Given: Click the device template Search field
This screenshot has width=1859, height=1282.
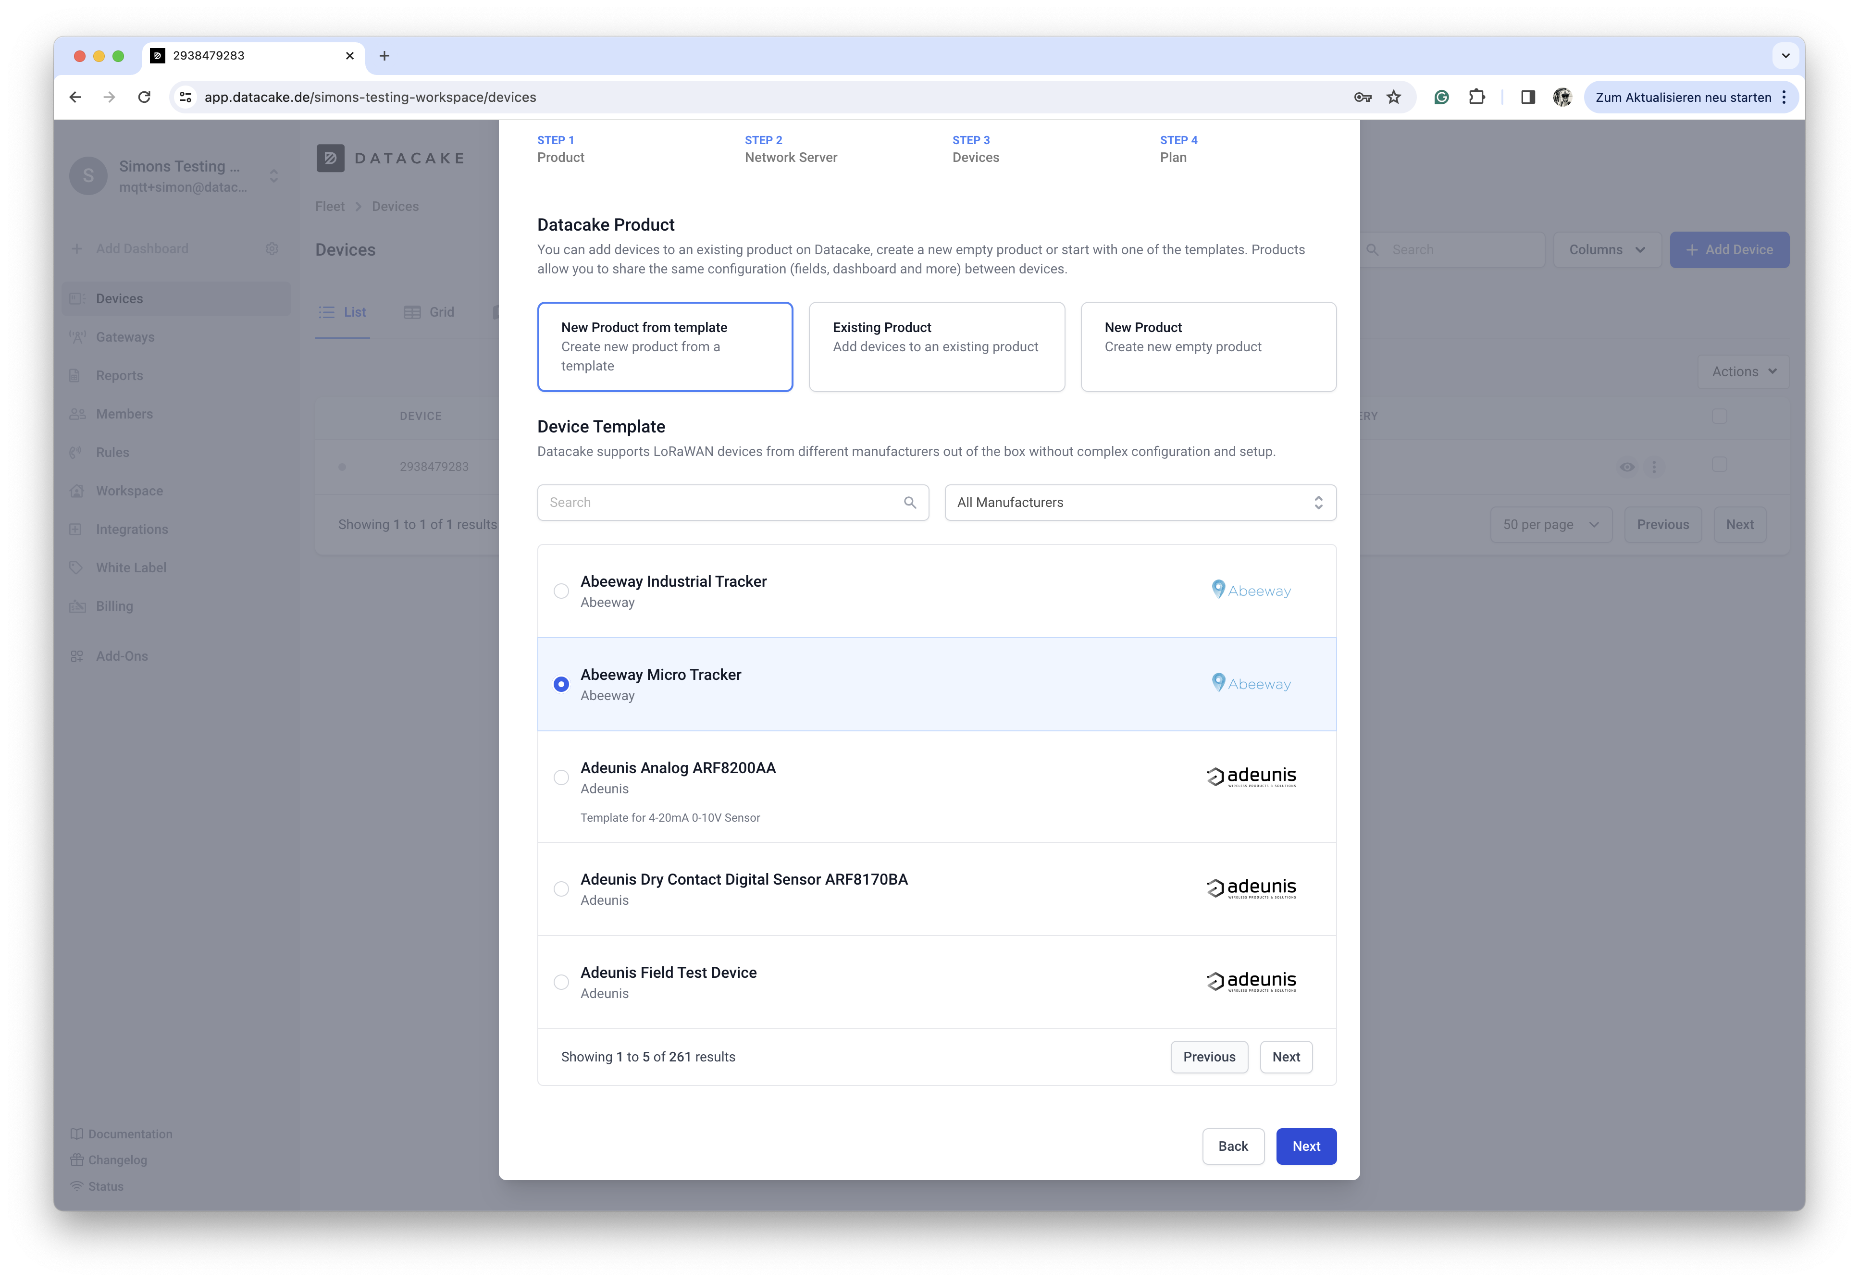Looking at the screenshot, I should (723, 502).
